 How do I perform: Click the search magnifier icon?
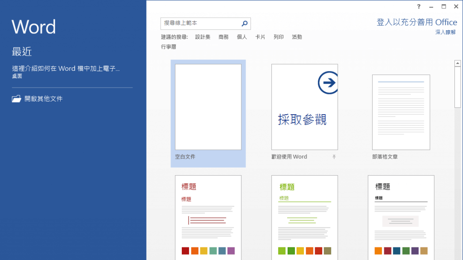(x=245, y=23)
